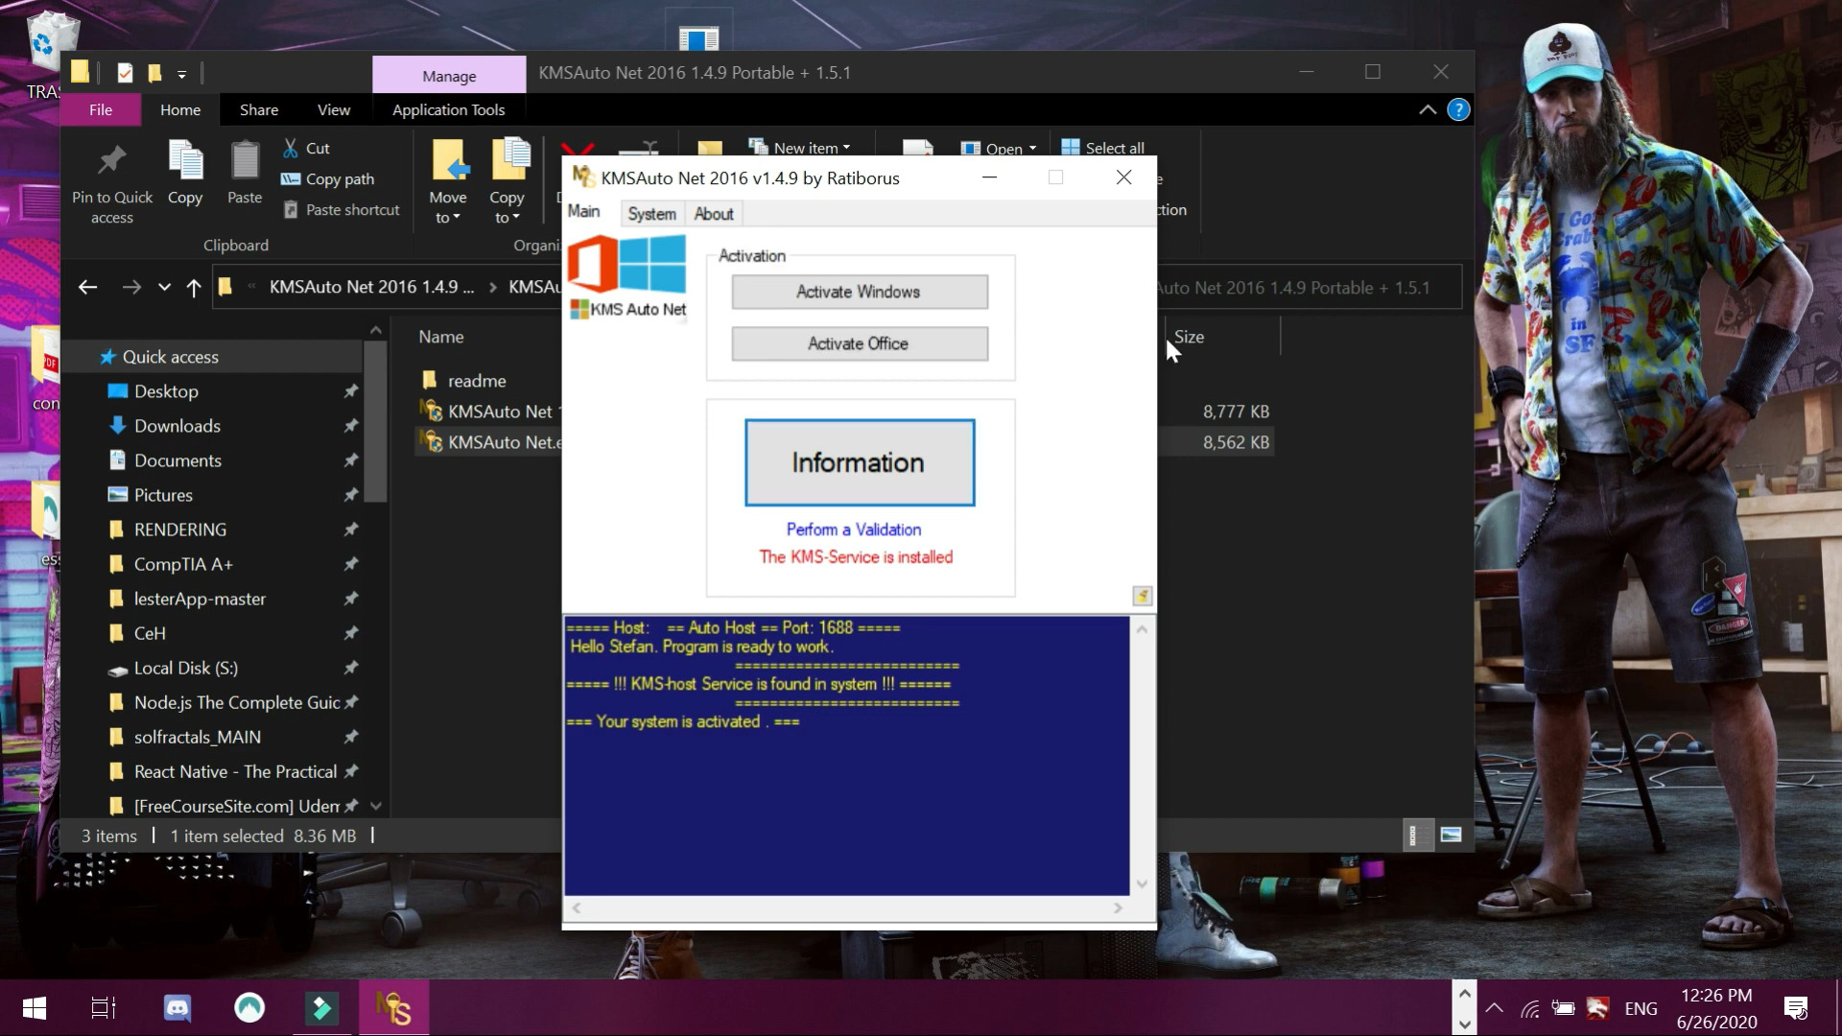Screen dimensions: 1842x1036
Task: Click the Activate Office button
Action: pos(860,343)
